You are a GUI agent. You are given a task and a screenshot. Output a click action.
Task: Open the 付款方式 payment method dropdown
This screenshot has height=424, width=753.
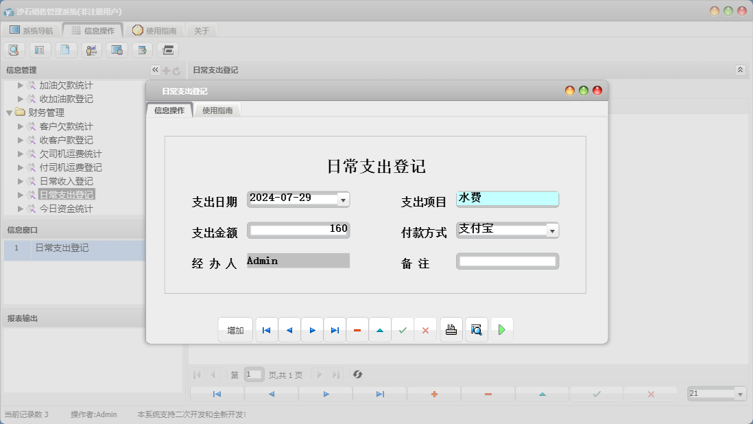click(553, 230)
